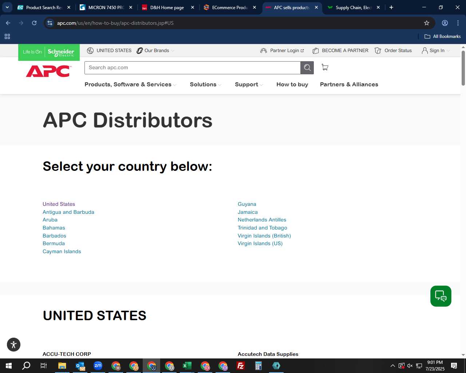The width and height of the screenshot is (466, 373).
Task: Select Virgin Islands (US) link
Action: (260, 243)
